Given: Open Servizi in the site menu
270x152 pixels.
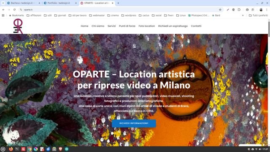Looking at the screenshot, I should (111, 26).
